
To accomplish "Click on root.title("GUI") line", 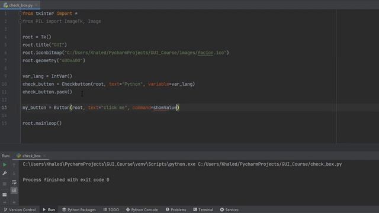I will [x=45, y=45].
